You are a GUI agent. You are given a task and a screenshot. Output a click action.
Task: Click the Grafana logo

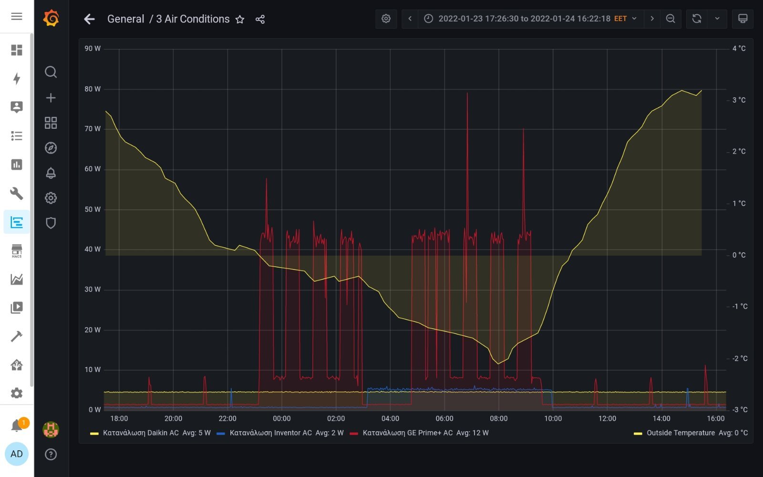pos(51,19)
